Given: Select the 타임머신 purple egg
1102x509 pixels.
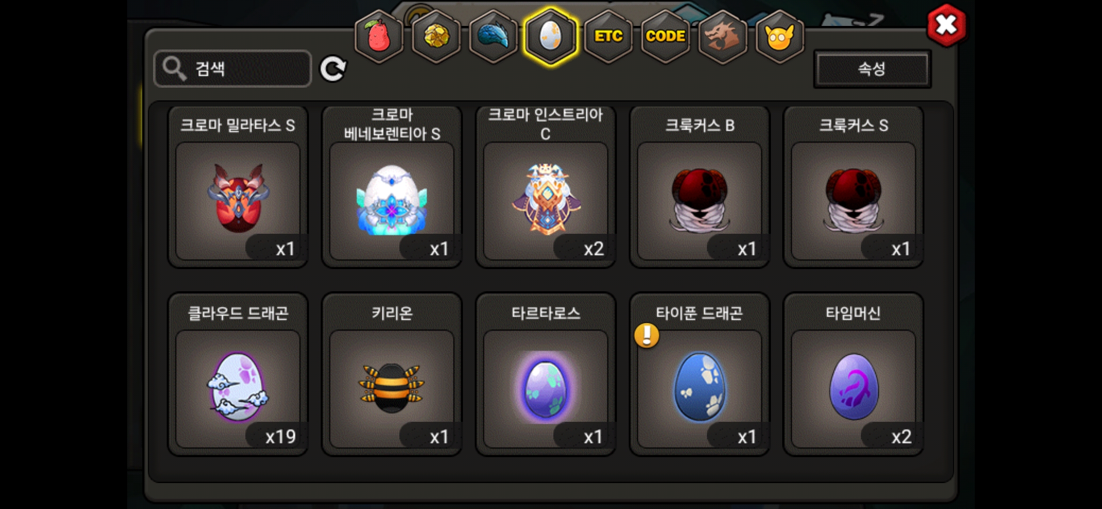Looking at the screenshot, I should point(853,374).
